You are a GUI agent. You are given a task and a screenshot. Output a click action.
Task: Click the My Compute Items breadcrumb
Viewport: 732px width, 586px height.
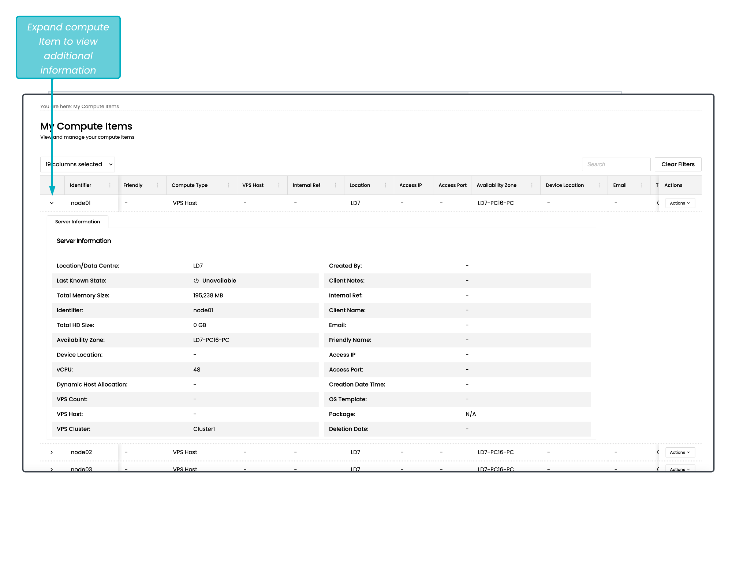tap(96, 107)
